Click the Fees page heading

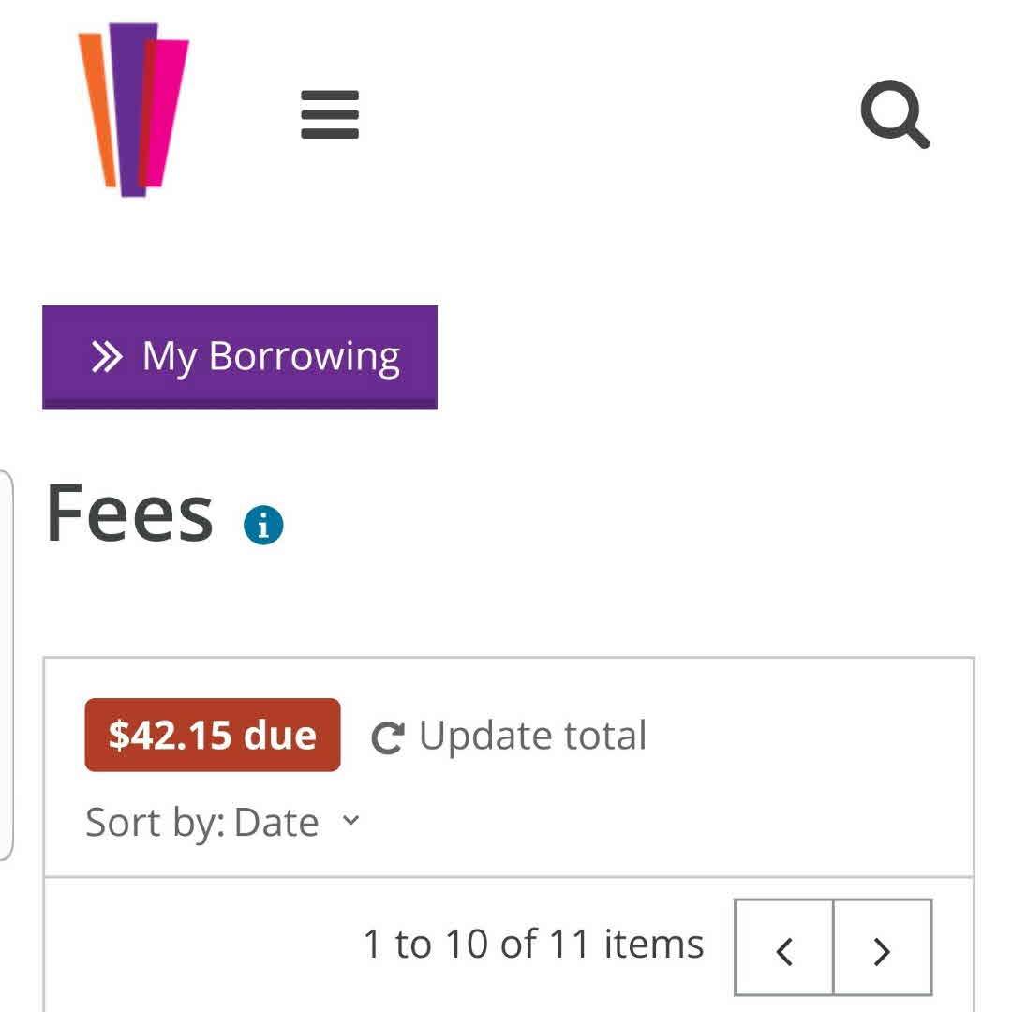pos(129,513)
